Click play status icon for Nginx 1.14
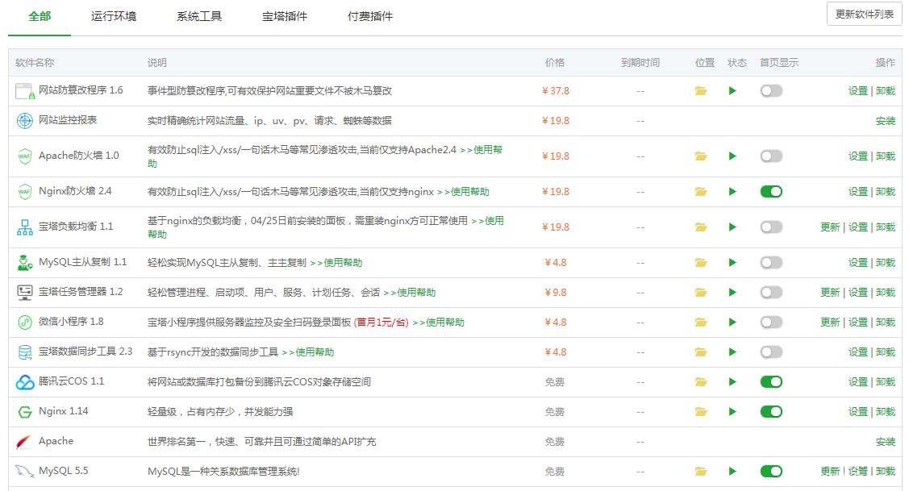The width and height of the screenshot is (909, 491). click(x=732, y=412)
